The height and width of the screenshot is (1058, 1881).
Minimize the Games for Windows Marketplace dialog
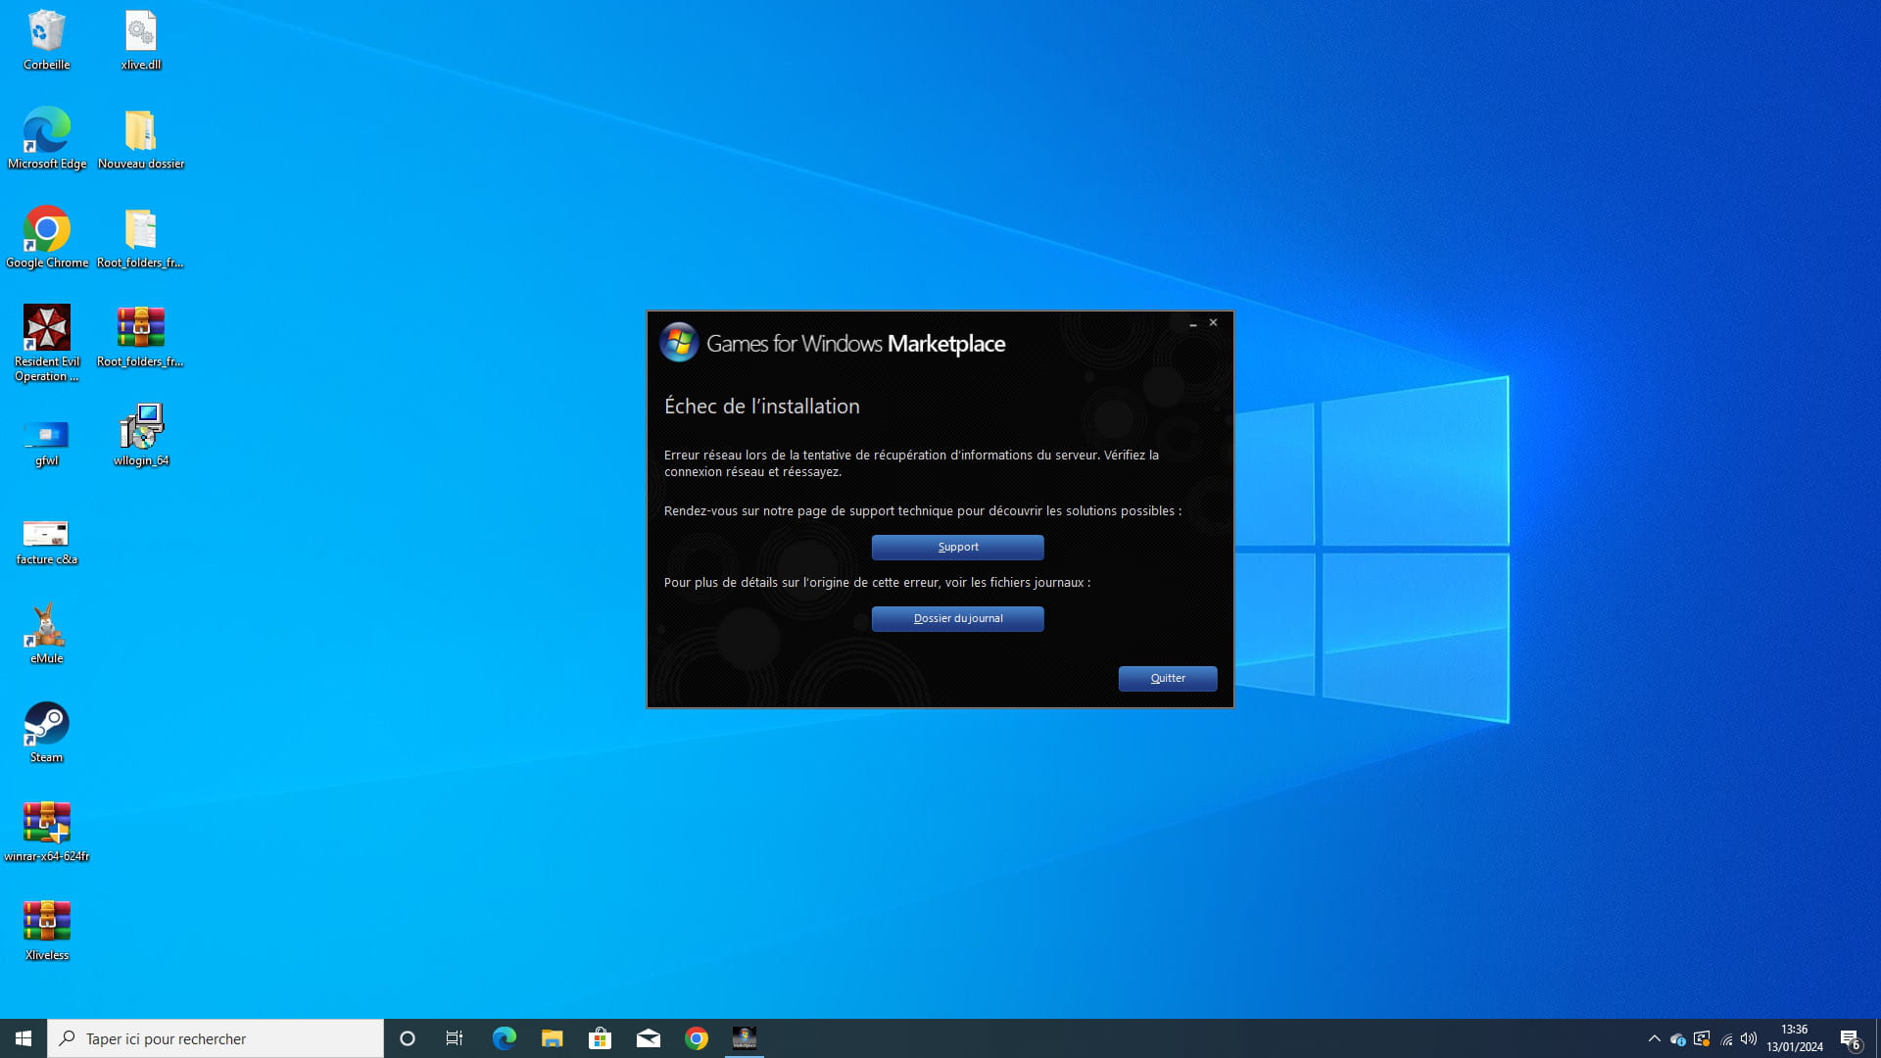point(1192,323)
